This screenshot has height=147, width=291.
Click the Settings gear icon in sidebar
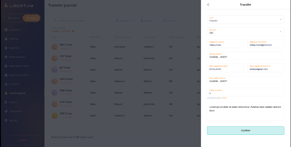point(6,120)
